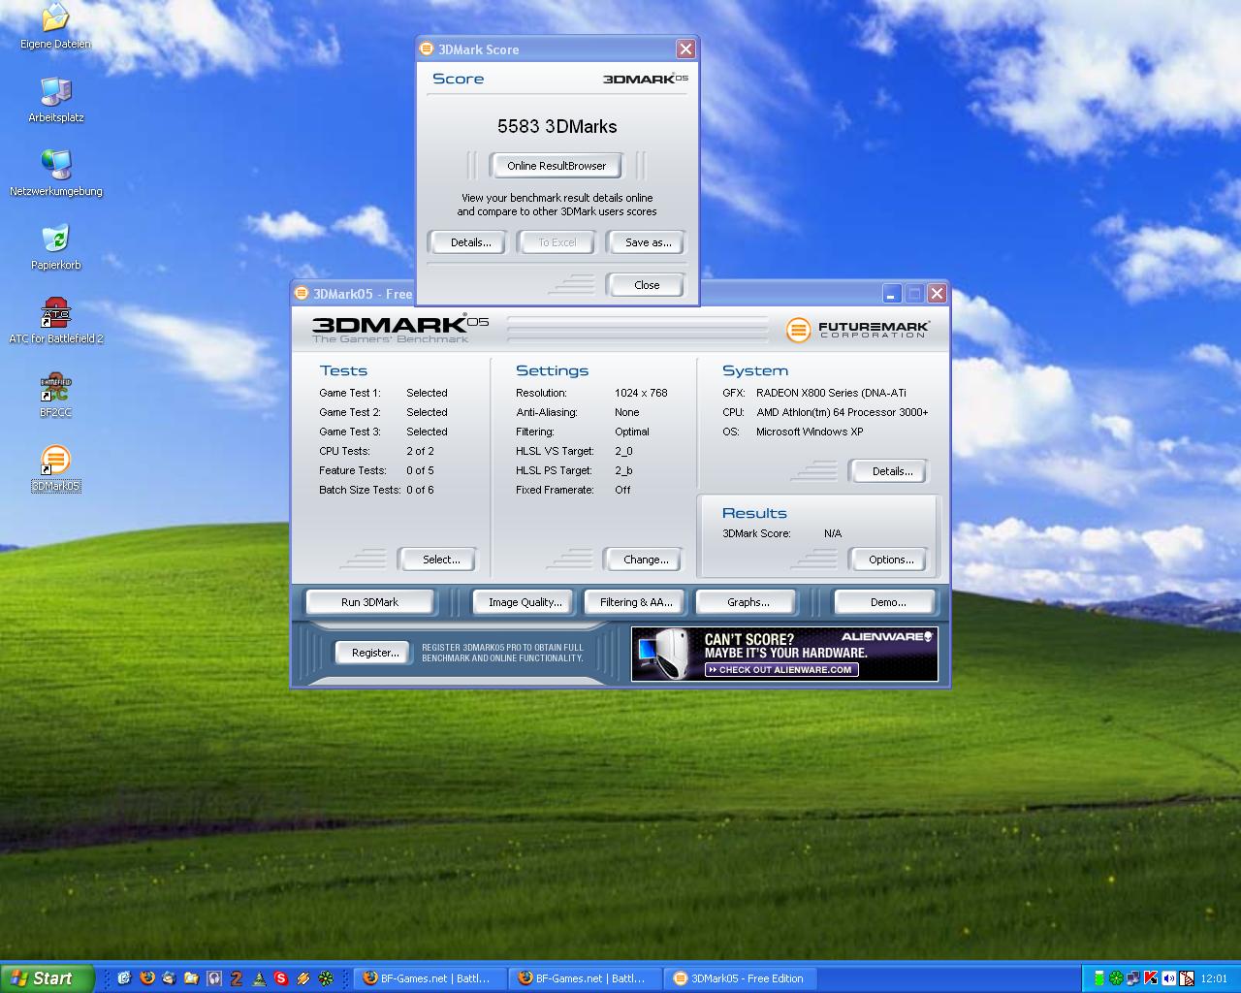
Task: Click Save as in the Score dialog
Action: point(648,242)
